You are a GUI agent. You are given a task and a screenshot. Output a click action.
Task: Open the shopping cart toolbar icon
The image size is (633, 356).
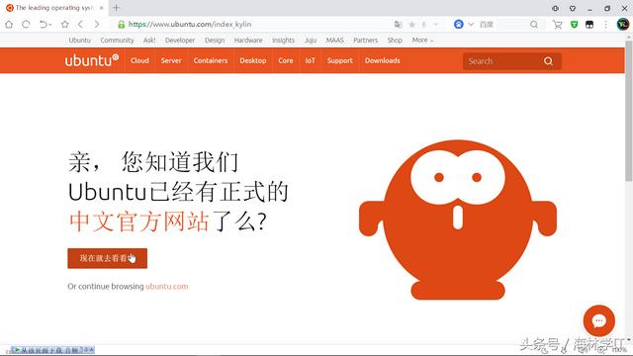[x=558, y=25]
